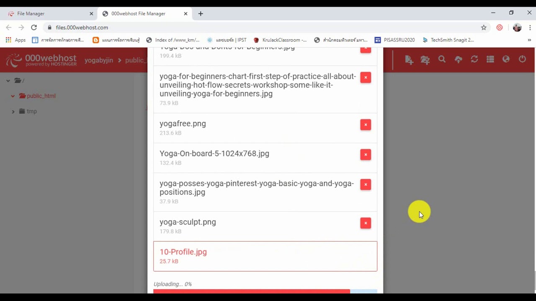Open the Chrome profile avatar
The image size is (536, 301).
tap(517, 28)
